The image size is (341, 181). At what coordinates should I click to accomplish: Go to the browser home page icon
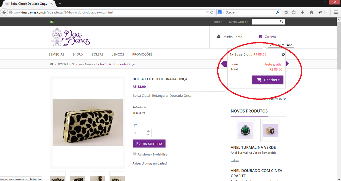[311, 12]
